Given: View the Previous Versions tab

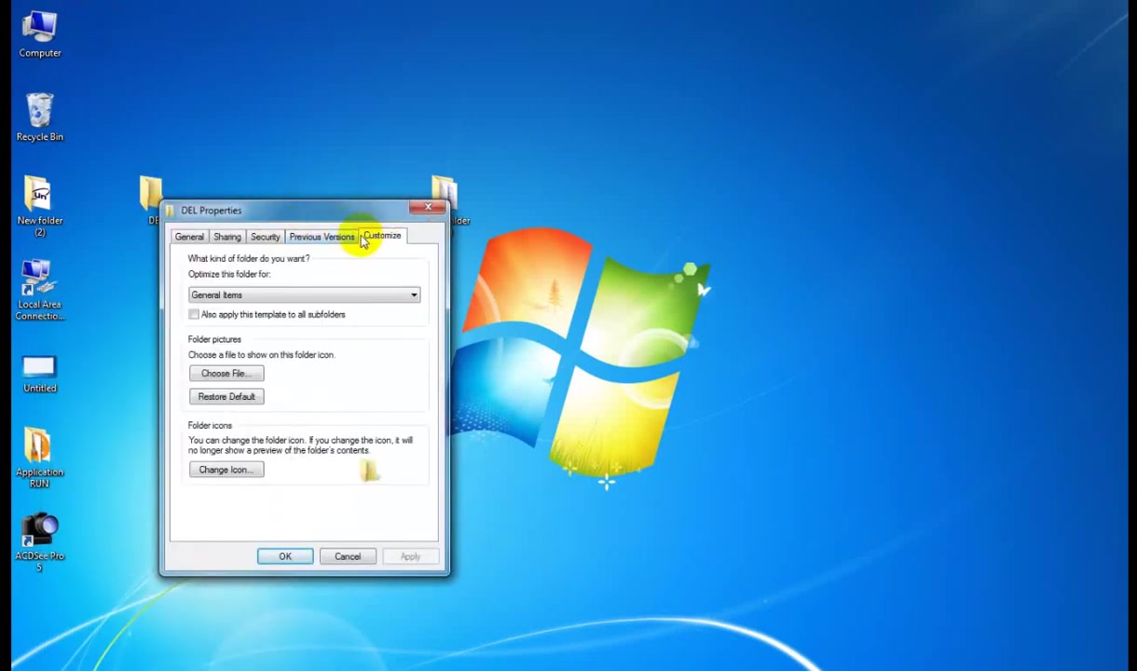Looking at the screenshot, I should (322, 237).
